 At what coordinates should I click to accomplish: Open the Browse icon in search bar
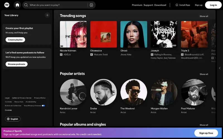point(91,5)
